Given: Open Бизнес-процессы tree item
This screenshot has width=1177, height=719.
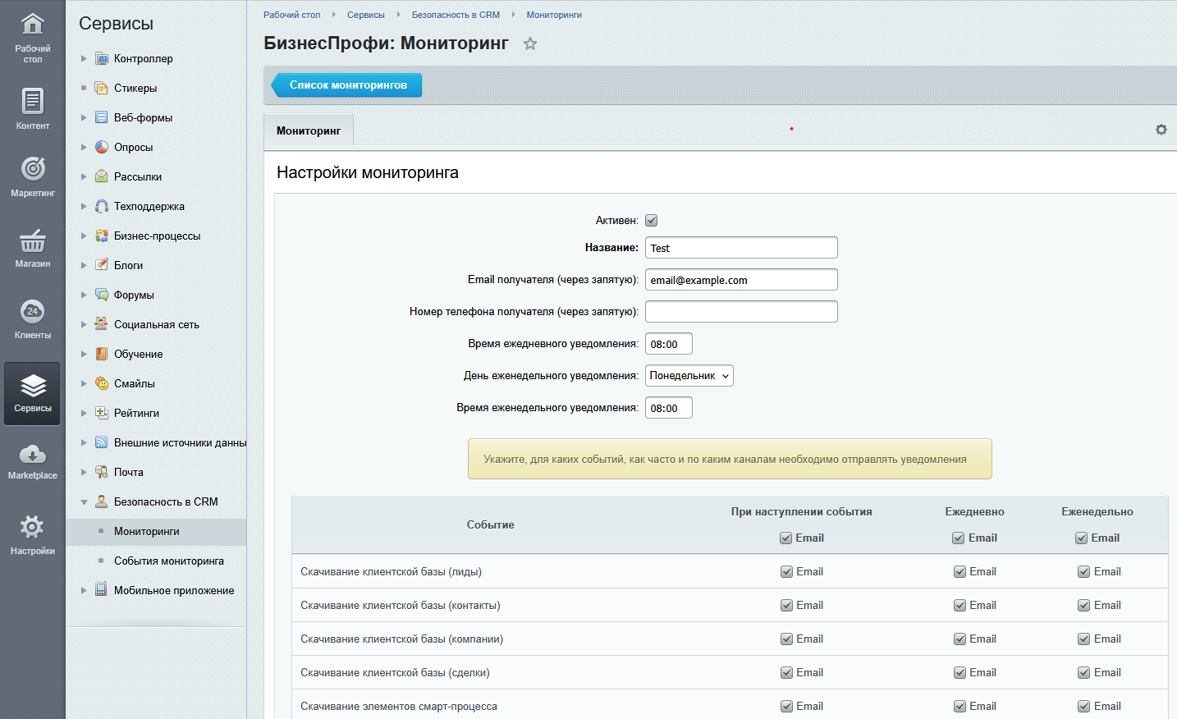Looking at the screenshot, I should pyautogui.click(x=158, y=236).
